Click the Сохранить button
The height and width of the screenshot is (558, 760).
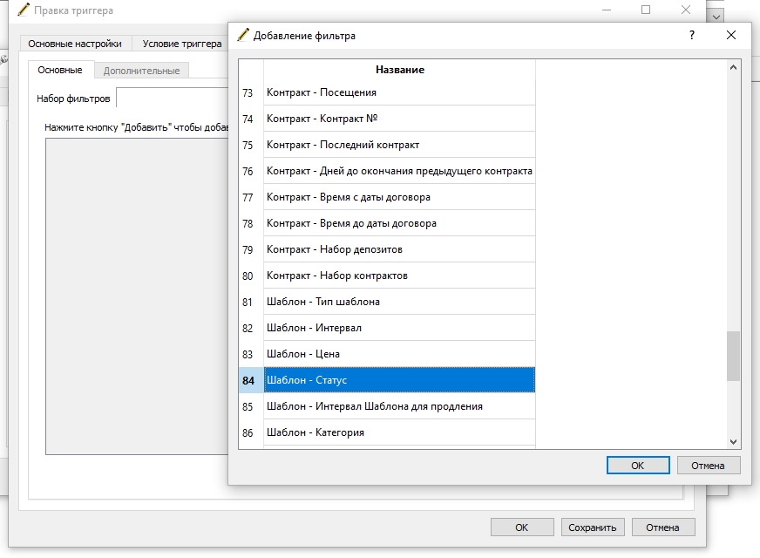pos(593,527)
